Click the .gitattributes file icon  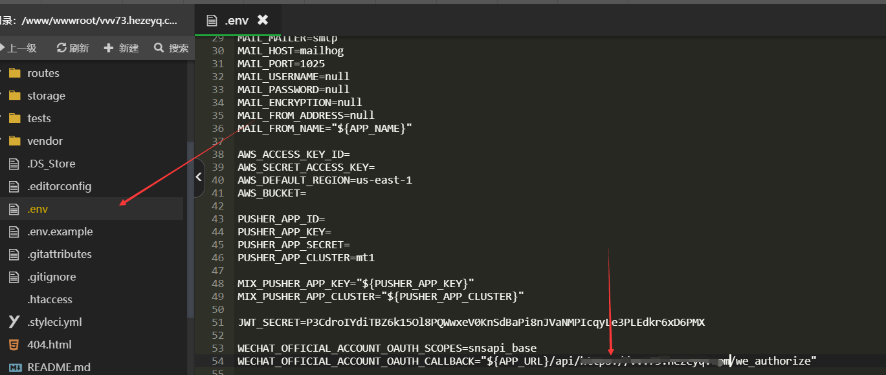click(14, 254)
